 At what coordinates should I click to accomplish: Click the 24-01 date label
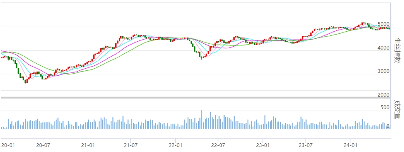point(350,145)
